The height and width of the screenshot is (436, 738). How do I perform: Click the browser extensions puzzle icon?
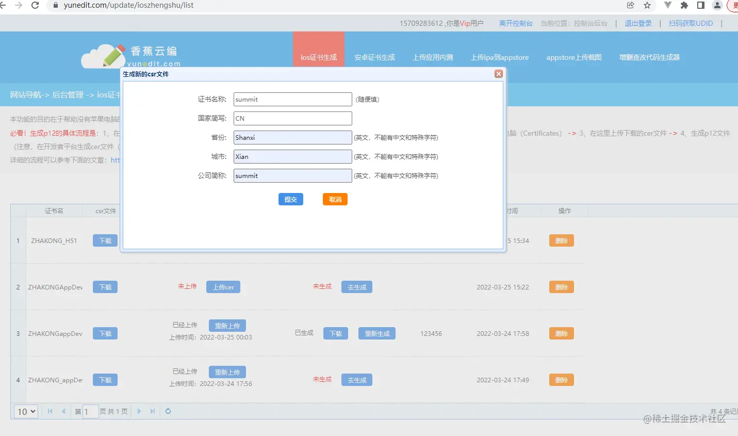point(684,6)
